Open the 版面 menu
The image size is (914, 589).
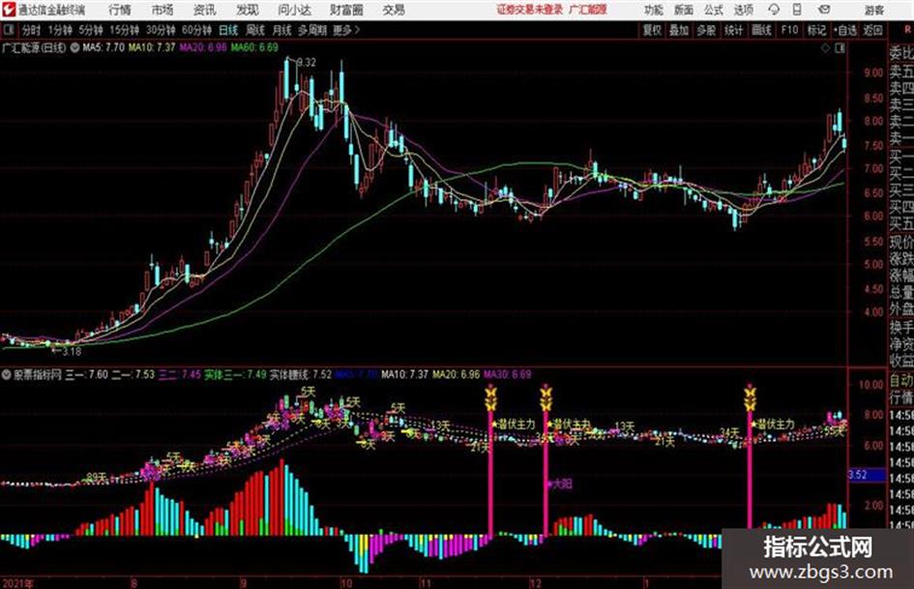tap(683, 10)
